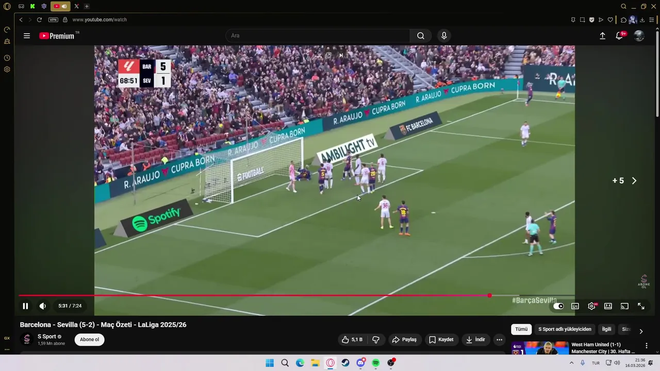
Task: Pop out video with picture-in-picture icon
Action: tap(328, 55)
